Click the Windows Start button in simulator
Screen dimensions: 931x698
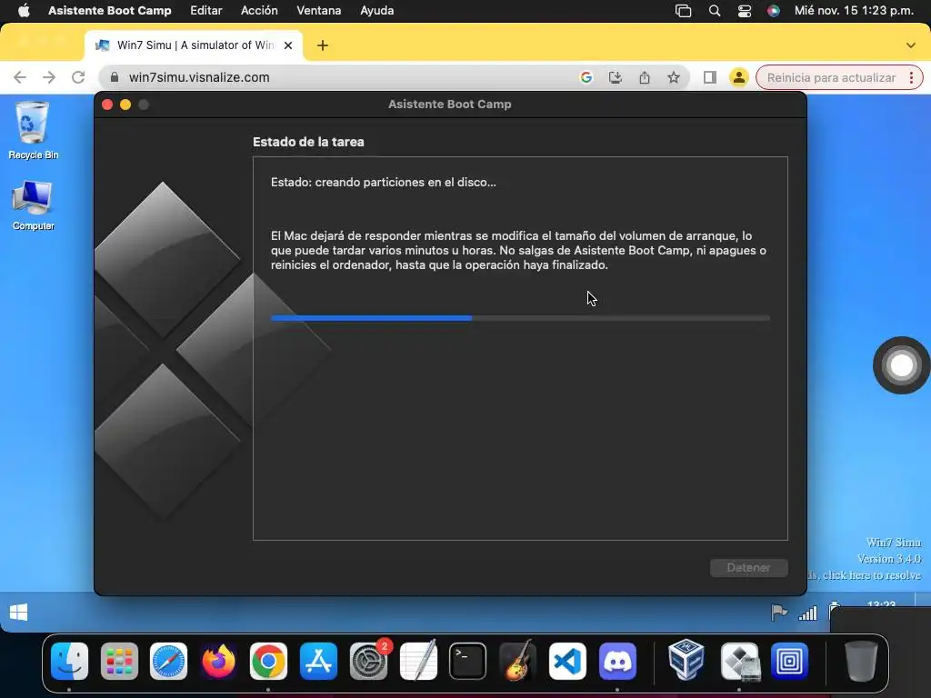(x=19, y=613)
